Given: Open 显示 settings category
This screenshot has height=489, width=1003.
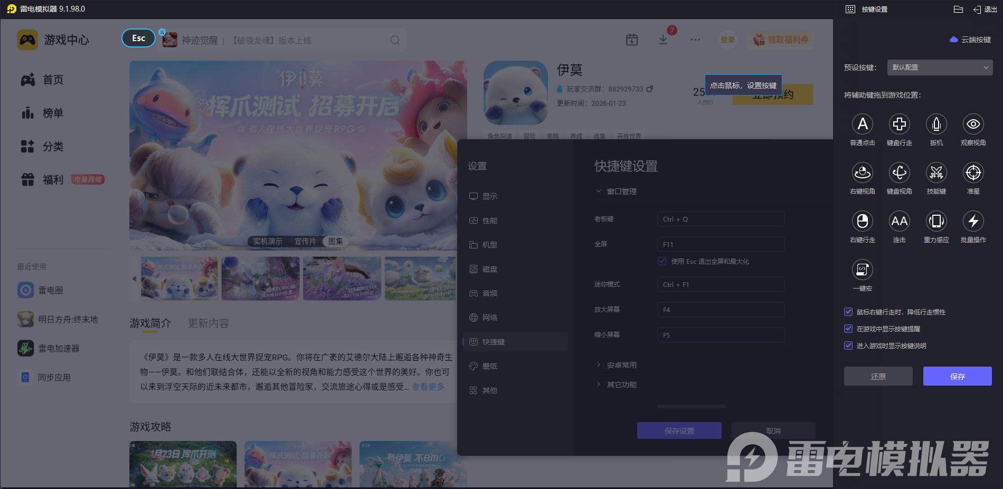Looking at the screenshot, I should (515, 196).
